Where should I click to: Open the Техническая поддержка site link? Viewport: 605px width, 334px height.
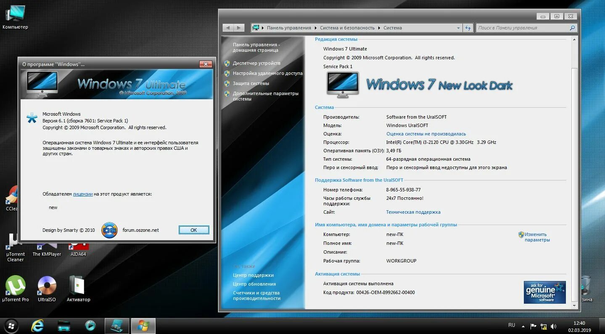coord(413,212)
